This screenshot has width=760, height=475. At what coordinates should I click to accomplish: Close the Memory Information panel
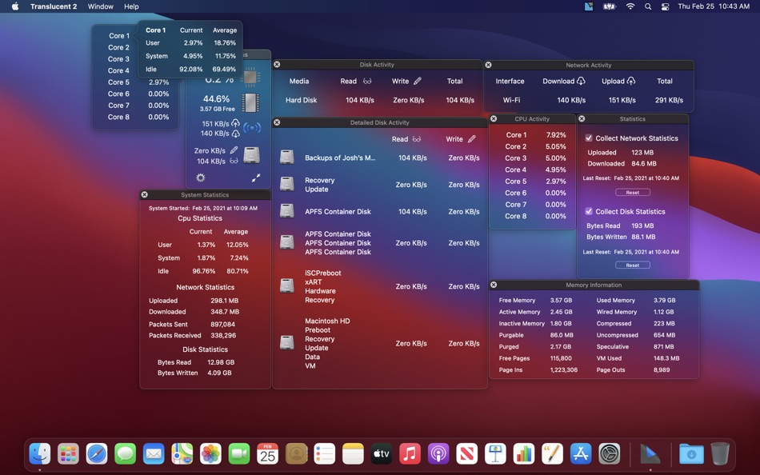coord(494,285)
